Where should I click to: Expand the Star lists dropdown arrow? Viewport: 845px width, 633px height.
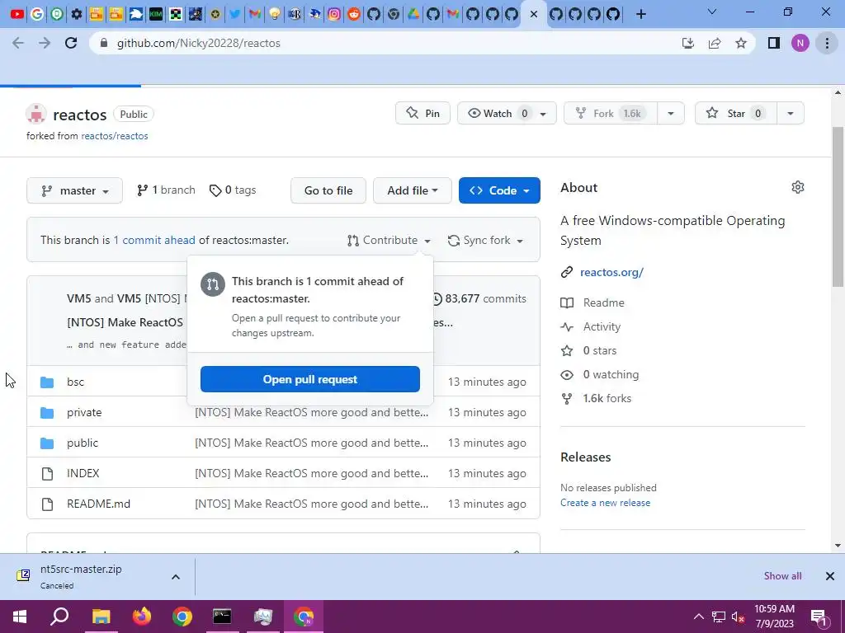[791, 114]
